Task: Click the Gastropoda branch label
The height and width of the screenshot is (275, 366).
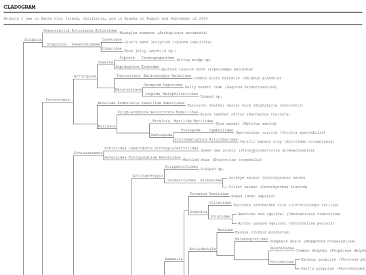Action: (x=161, y=134)
